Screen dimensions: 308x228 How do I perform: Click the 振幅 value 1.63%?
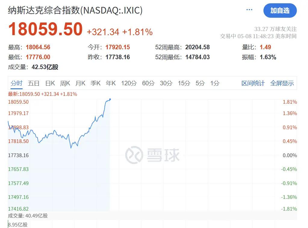click(268, 57)
